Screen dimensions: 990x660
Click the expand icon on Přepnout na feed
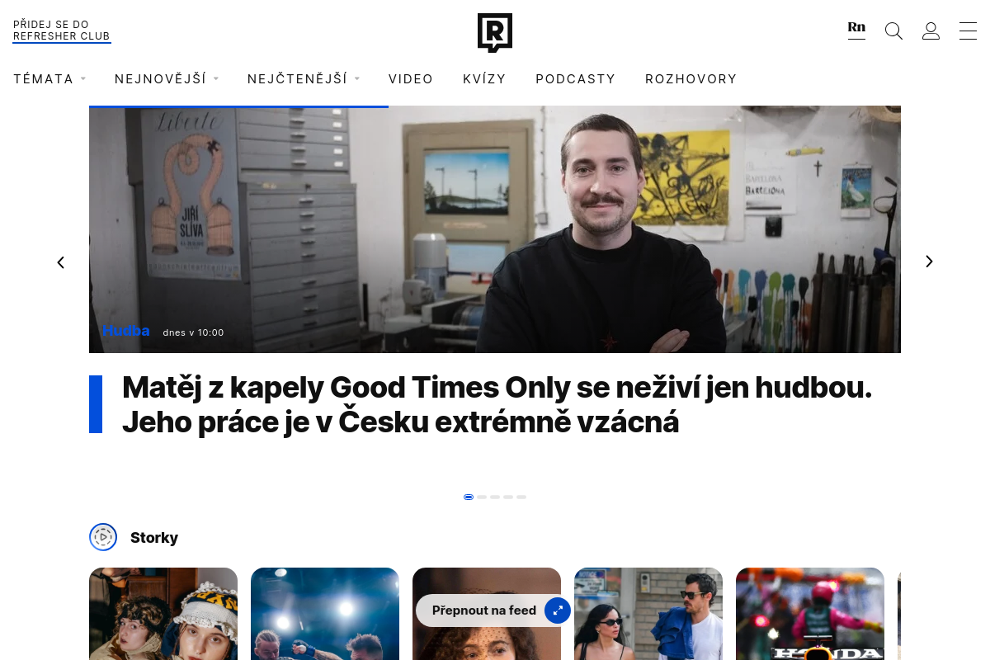pos(558,610)
